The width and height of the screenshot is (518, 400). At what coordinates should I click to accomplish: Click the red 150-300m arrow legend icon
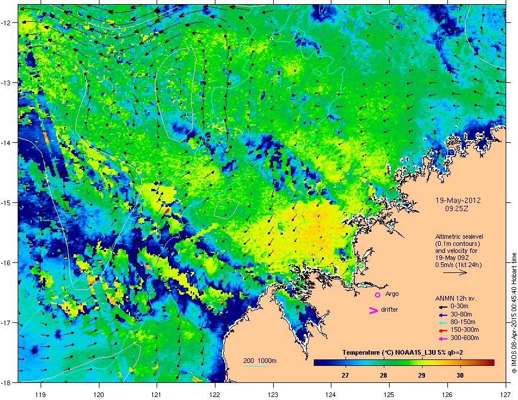pos(443,331)
